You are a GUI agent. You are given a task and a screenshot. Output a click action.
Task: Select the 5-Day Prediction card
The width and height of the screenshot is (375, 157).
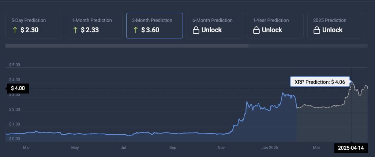pyautogui.click(x=34, y=26)
